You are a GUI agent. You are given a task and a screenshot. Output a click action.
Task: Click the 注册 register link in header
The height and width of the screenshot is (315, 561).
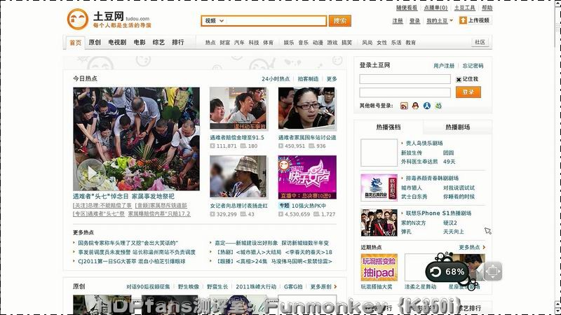(398, 21)
